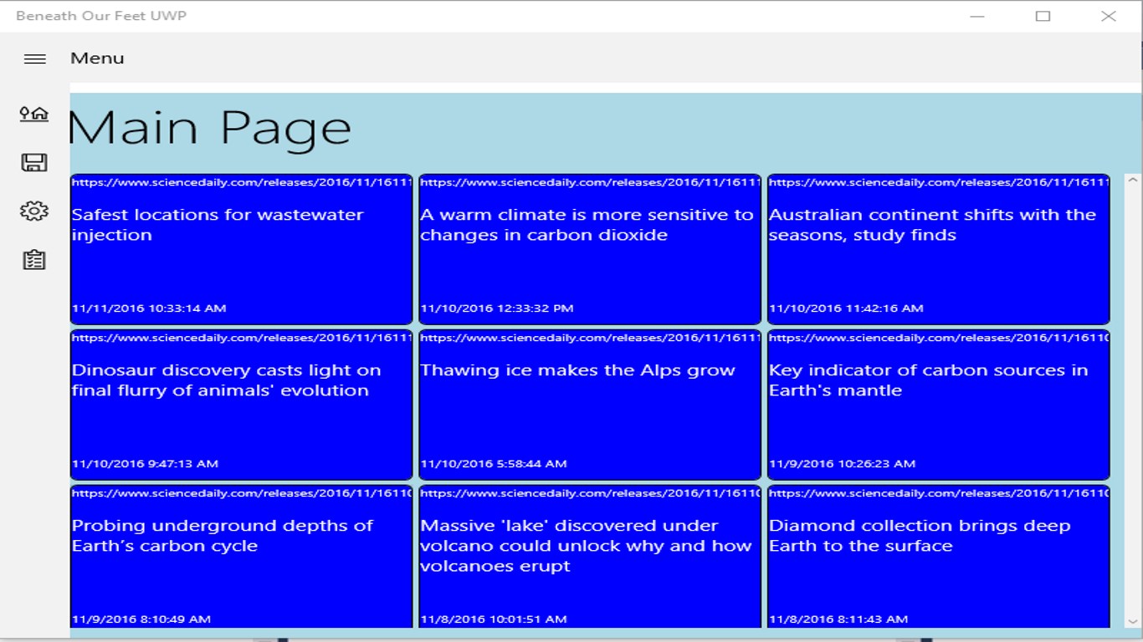Open 'Australian continent shifts with the seasons' tile
Image resolution: width=1143 pixels, height=642 pixels.
(938, 249)
